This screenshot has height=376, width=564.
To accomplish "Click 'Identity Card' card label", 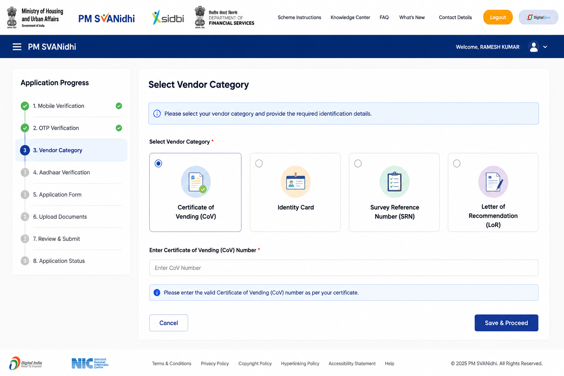I will point(296,207).
